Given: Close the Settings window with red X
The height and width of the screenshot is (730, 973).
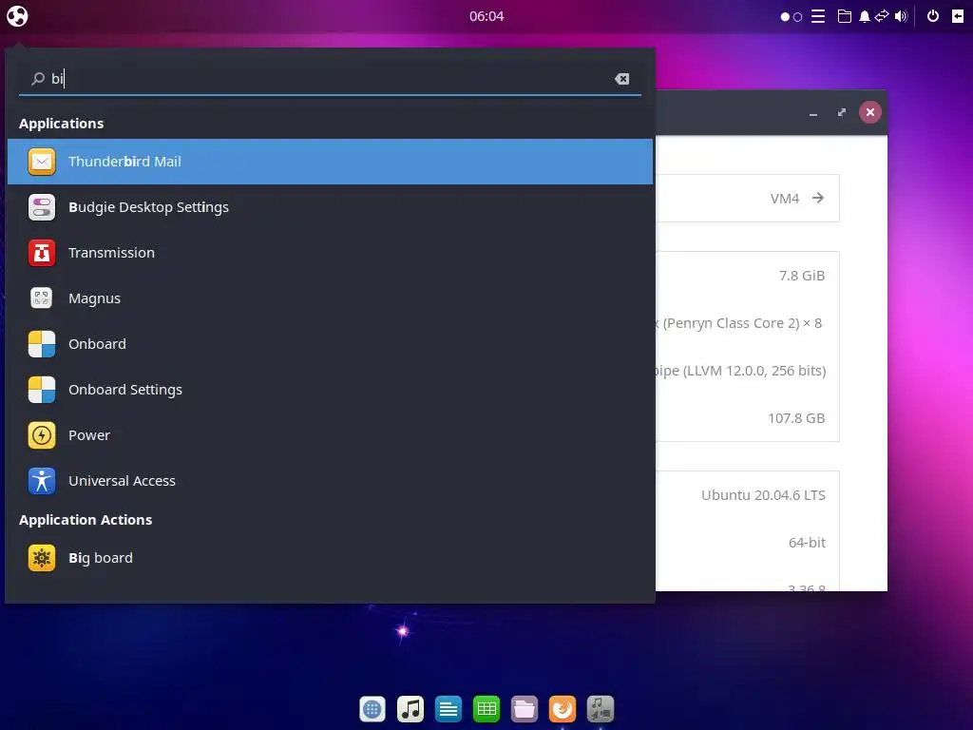Looking at the screenshot, I should tap(870, 112).
